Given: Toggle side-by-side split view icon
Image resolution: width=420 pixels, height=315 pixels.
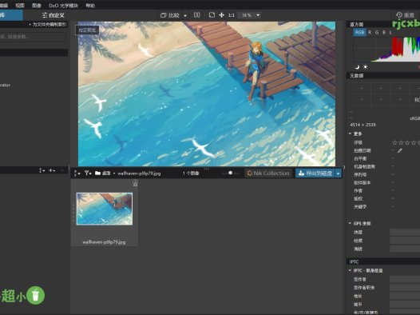Looking at the screenshot, I should click(x=197, y=15).
